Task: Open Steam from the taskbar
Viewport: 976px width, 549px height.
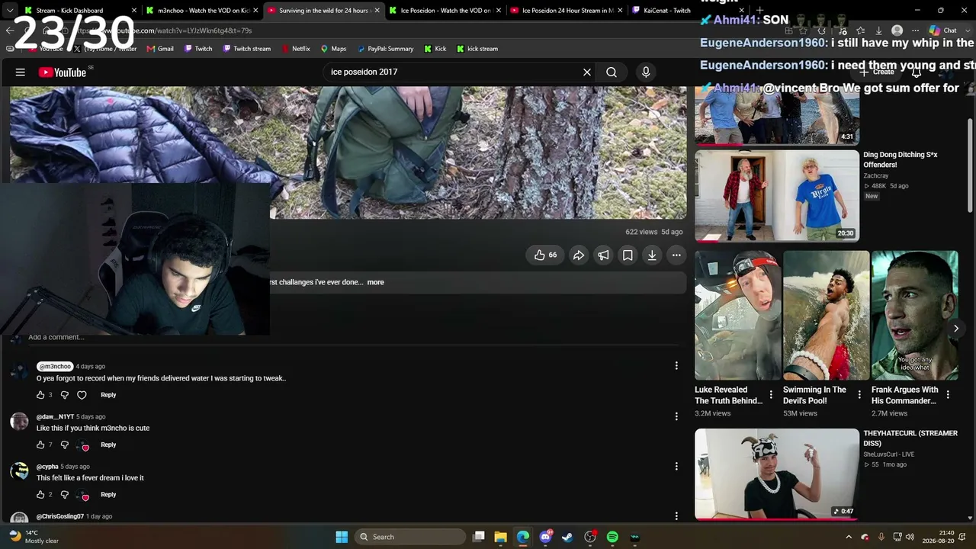Action: pyautogui.click(x=567, y=537)
